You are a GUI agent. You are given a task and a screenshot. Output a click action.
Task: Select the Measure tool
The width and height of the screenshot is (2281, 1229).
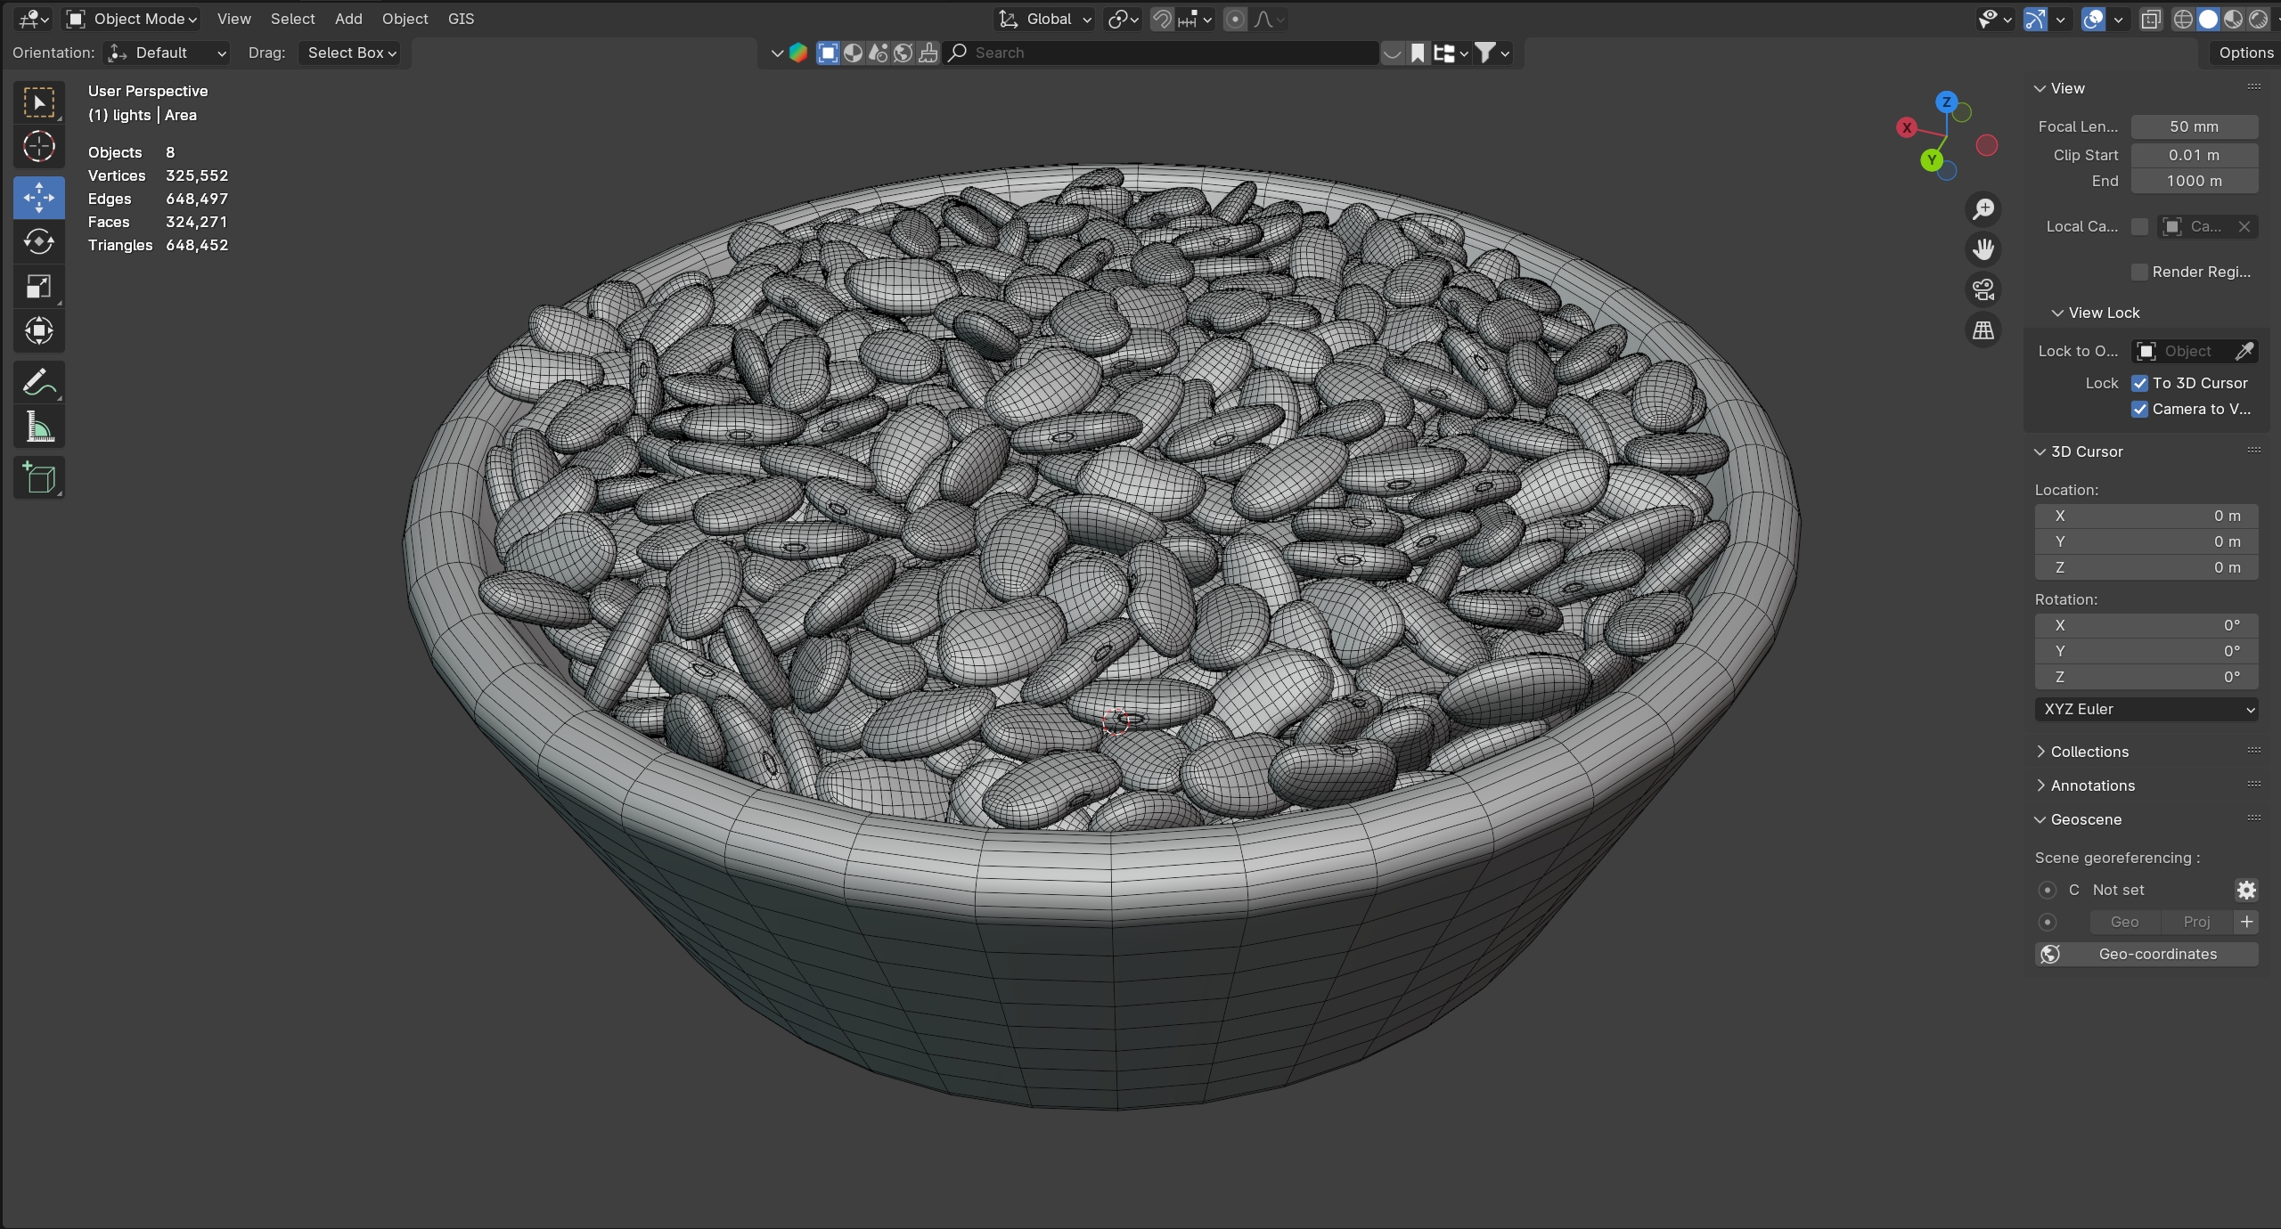pyautogui.click(x=38, y=427)
